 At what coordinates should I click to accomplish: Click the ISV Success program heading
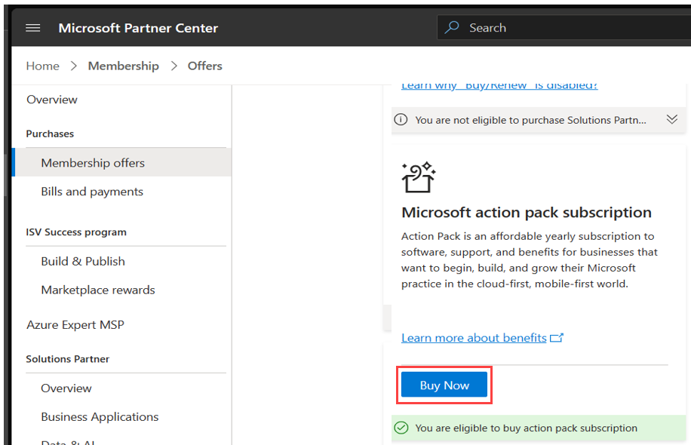tap(76, 232)
